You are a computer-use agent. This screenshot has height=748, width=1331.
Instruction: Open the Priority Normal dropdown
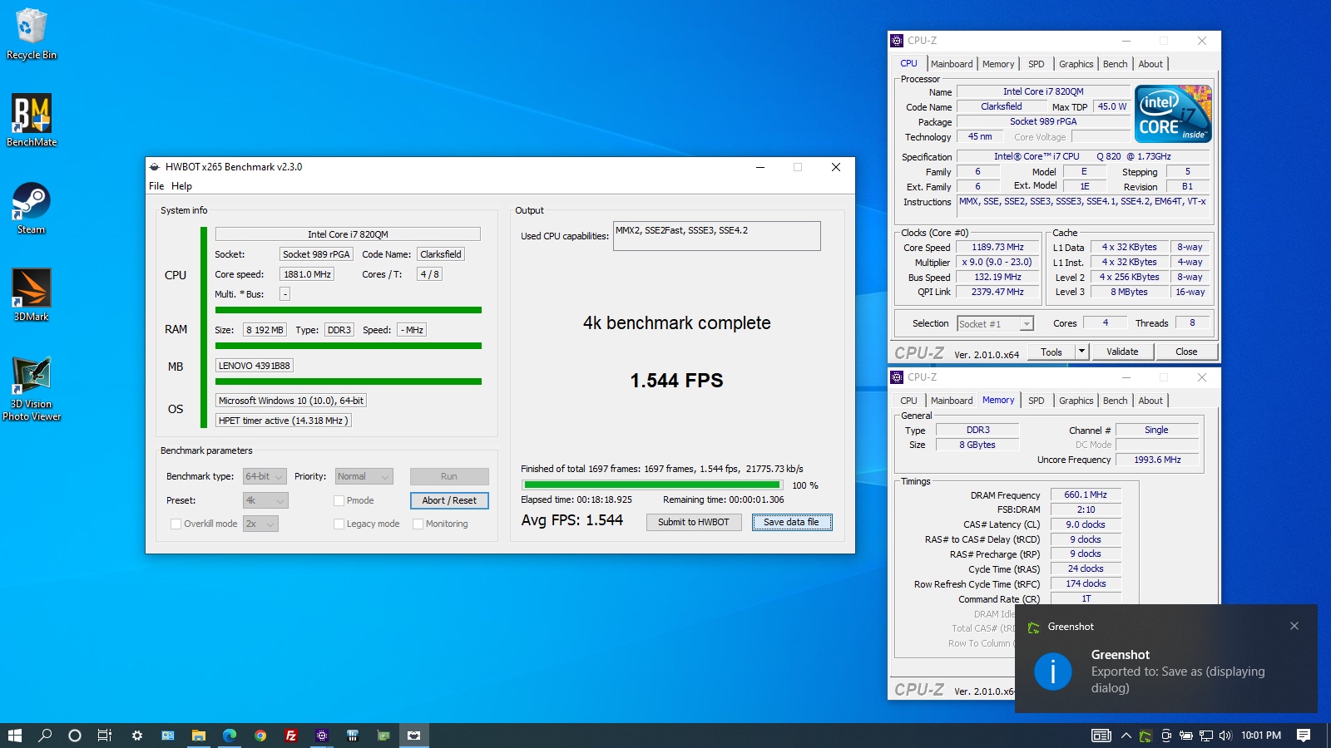tap(364, 476)
